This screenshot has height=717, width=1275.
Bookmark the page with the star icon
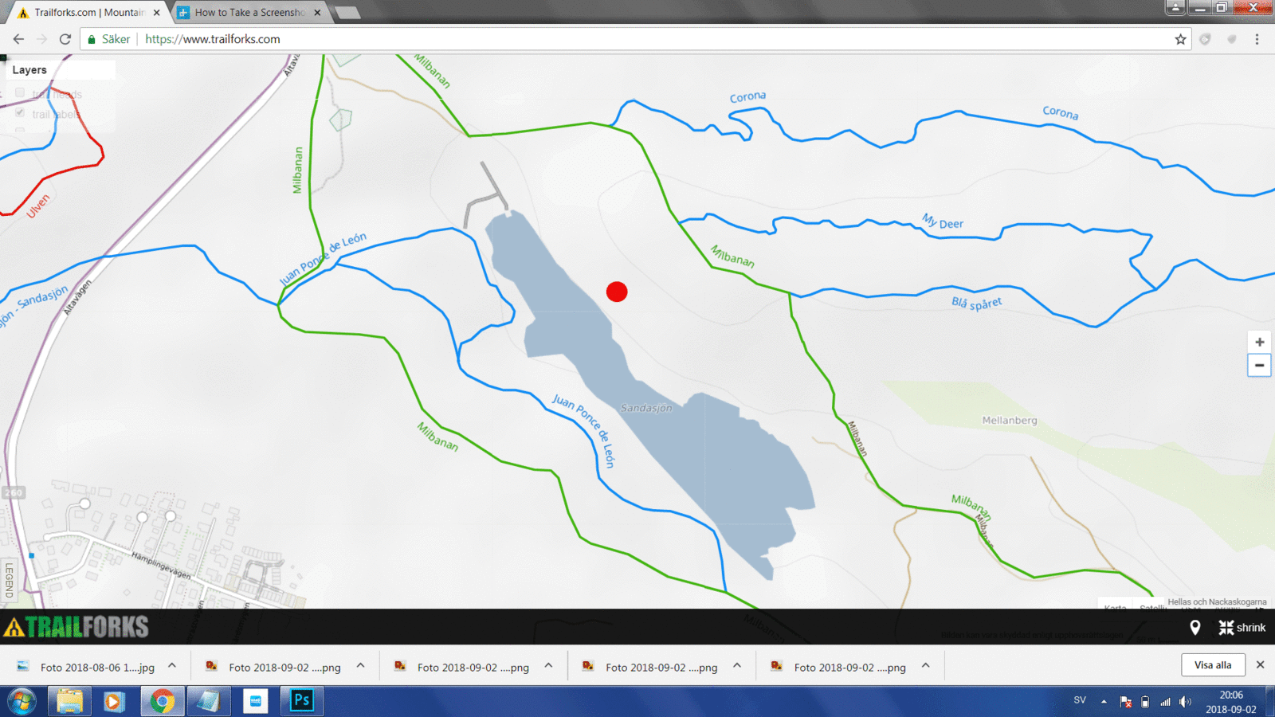[1179, 38]
